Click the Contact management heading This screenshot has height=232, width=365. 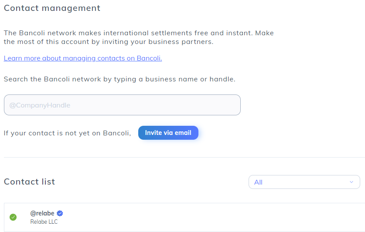(52, 8)
